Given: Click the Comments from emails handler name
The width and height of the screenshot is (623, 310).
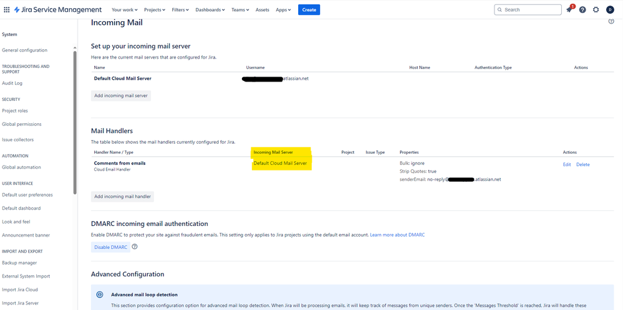Looking at the screenshot, I should click(120, 163).
